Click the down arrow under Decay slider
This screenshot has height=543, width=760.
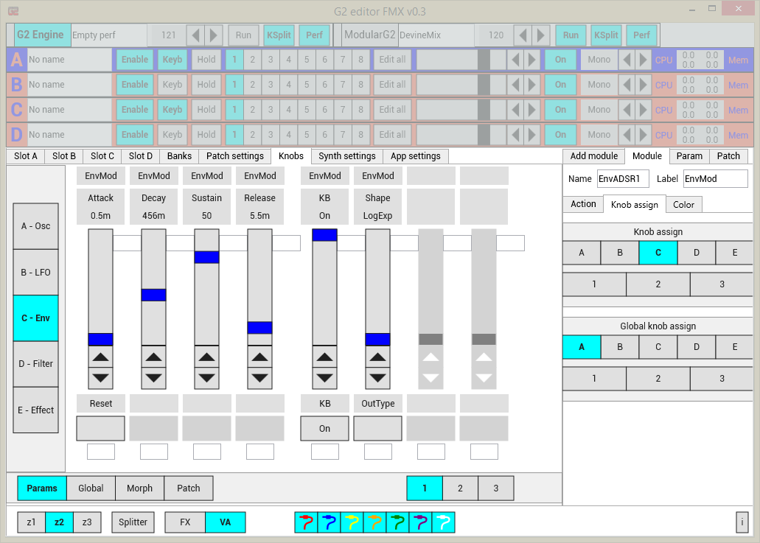pos(153,378)
